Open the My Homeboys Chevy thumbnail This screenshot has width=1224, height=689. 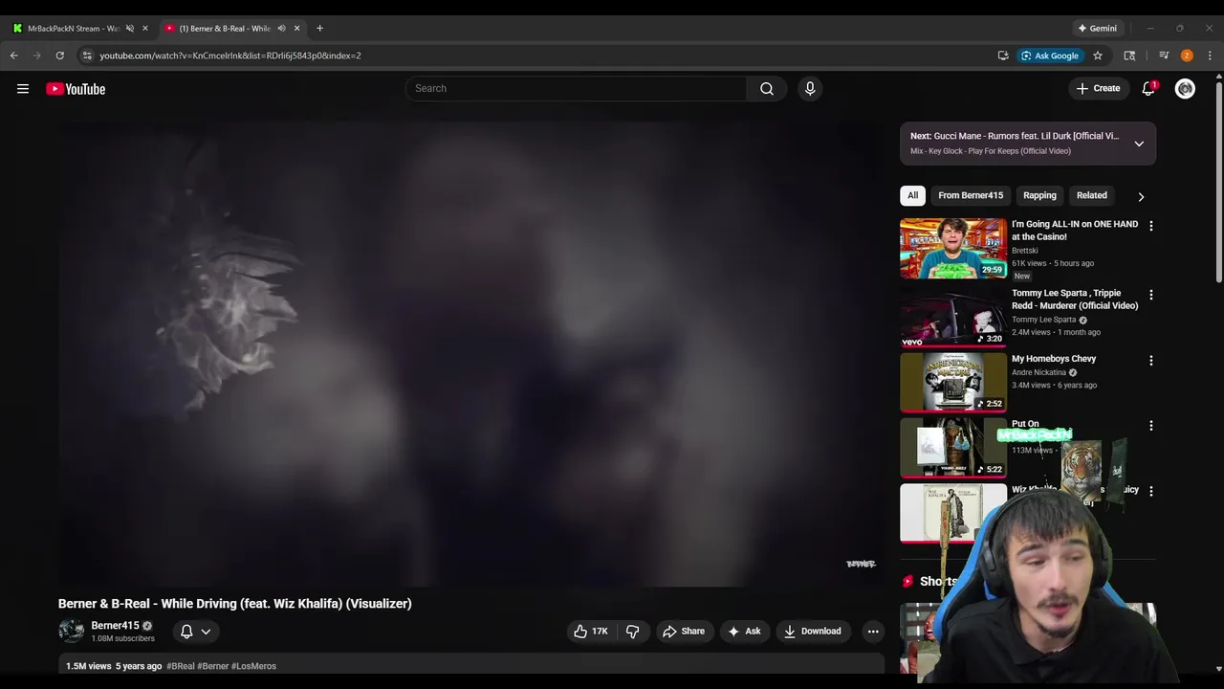pyautogui.click(x=953, y=383)
